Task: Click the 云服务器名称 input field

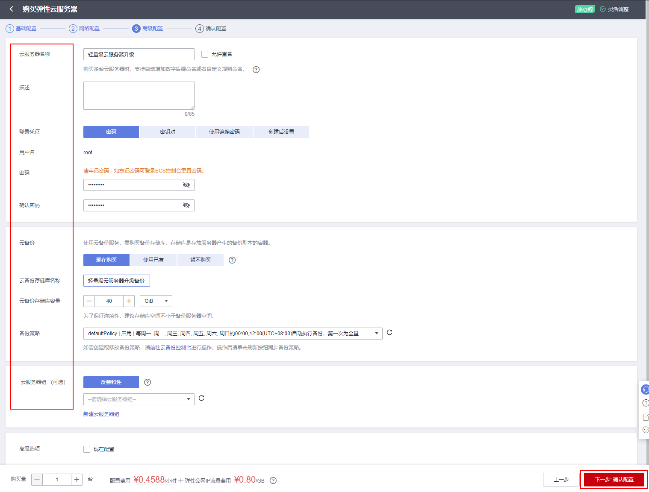Action: [x=139, y=54]
